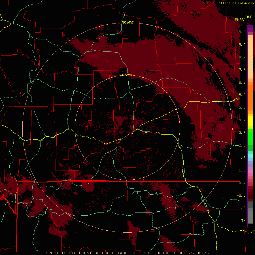255x255 pixels.
Task: Click the 7.4 value on color scale
Action: coord(242,70)
